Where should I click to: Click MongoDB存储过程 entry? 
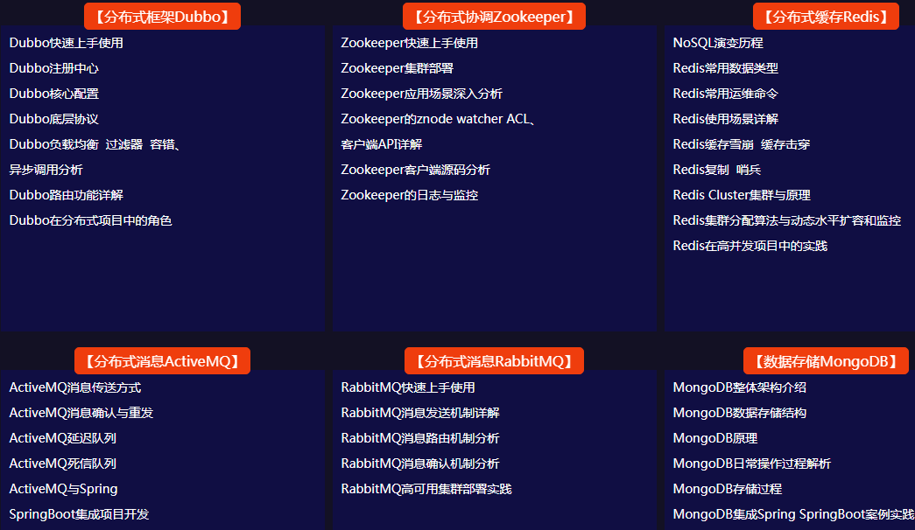tap(727, 489)
